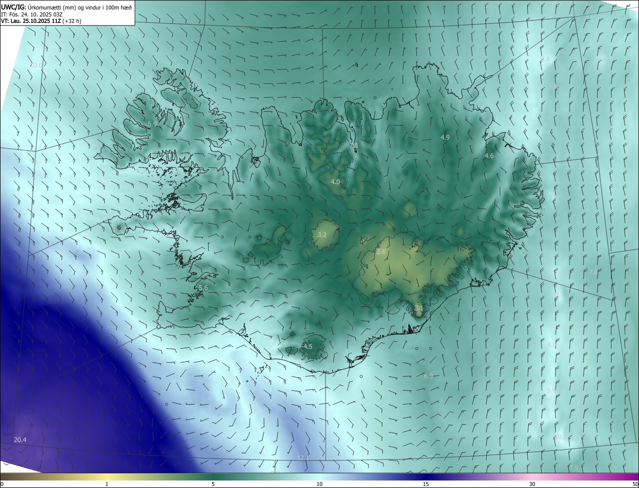The height and width of the screenshot is (488, 639).
Task: Click the 9.4 value near the top right edge
Action: (x=602, y=59)
